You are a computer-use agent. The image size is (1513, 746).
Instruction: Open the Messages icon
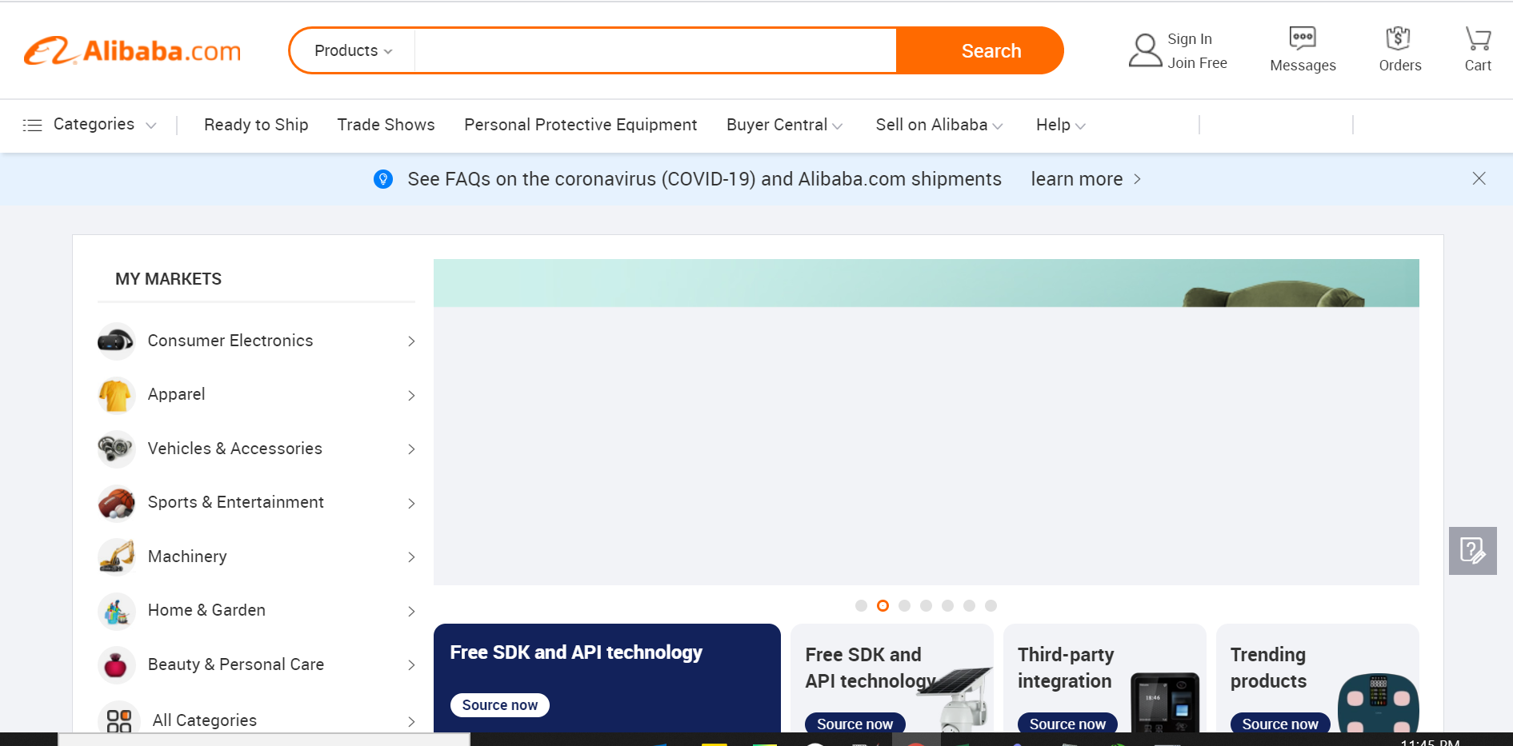(1303, 38)
